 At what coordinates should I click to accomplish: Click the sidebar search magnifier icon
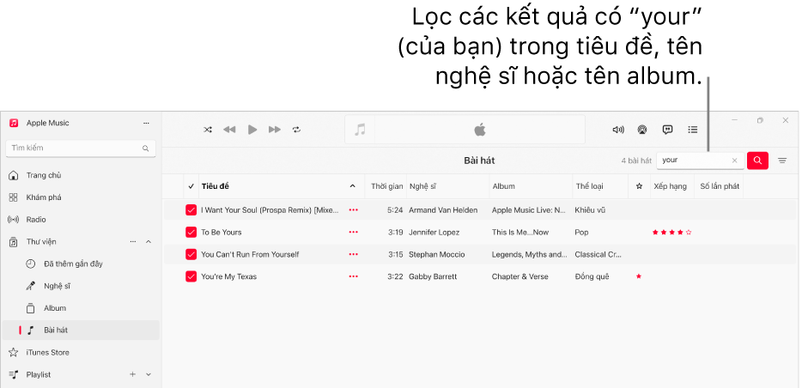(146, 149)
